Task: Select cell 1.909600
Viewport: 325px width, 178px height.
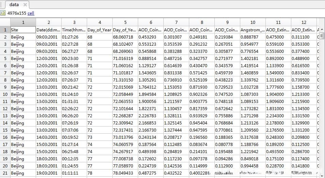Action: click(278, 101)
